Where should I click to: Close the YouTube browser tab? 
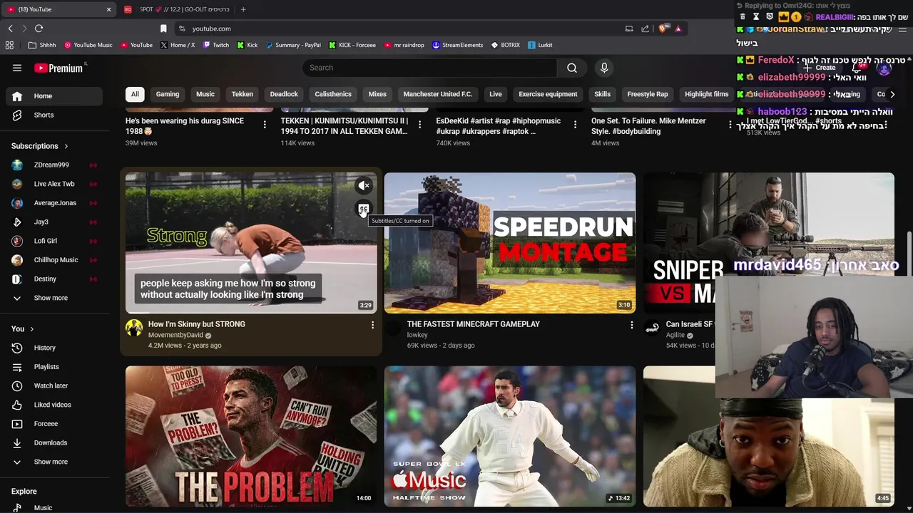(x=108, y=9)
